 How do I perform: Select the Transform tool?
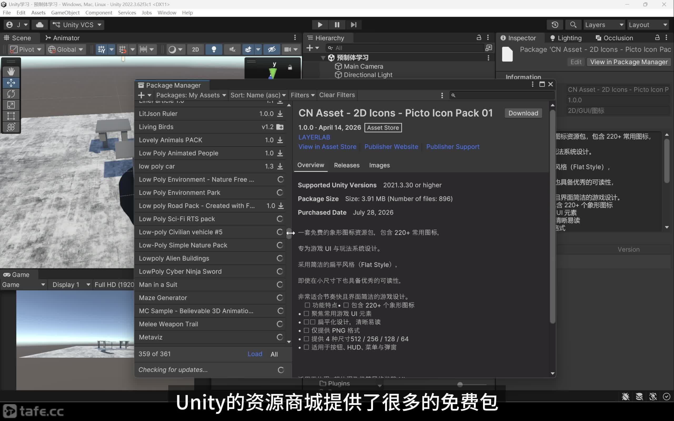[x=11, y=127]
